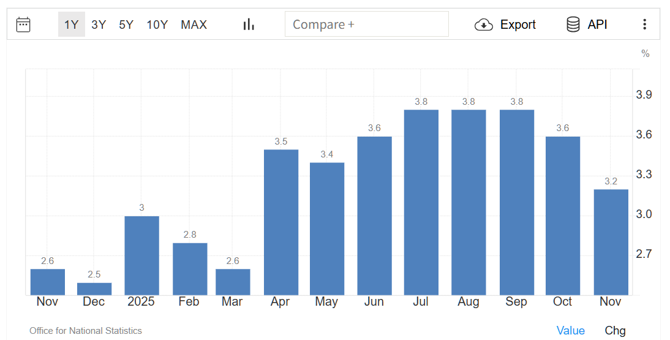Screen dimensions: 670x340
Task: Select the 10Y time range
Action: point(157,25)
